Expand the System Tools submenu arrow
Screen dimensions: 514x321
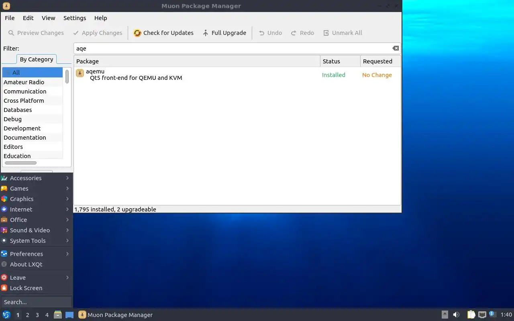tap(67, 240)
